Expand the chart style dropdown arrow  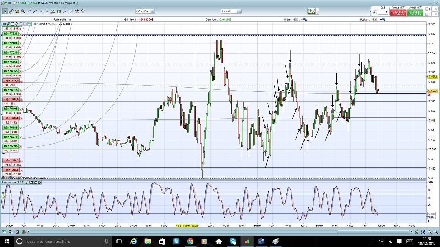[x=317, y=11]
